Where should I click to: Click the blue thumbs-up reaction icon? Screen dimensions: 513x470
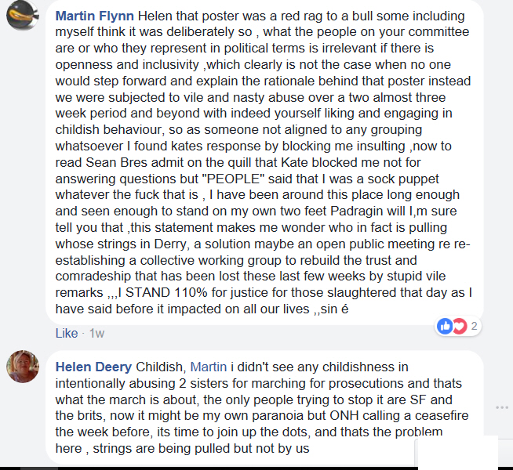point(445,326)
